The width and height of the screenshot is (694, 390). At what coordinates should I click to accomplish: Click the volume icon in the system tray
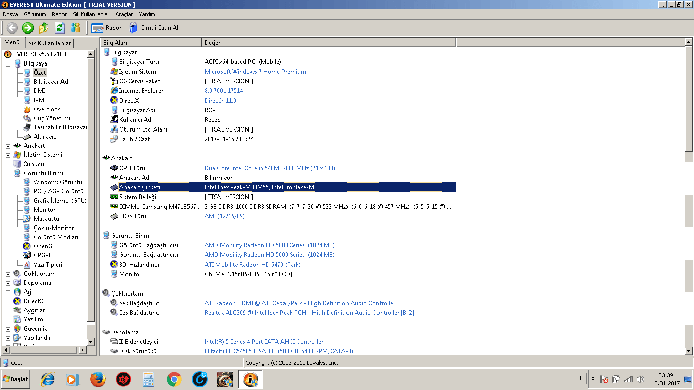pos(640,379)
